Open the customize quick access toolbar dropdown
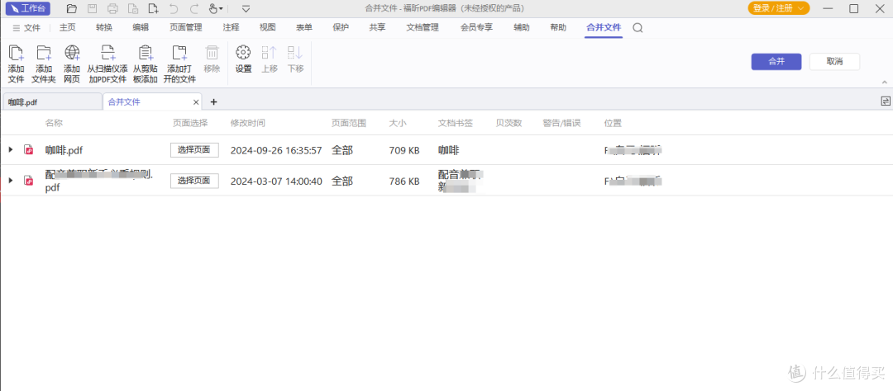This screenshot has width=893, height=391. [246, 8]
